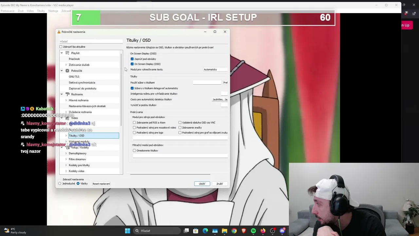Open Google Chrome from the taskbar
This screenshot has width=419, height=236.
click(x=234, y=231)
